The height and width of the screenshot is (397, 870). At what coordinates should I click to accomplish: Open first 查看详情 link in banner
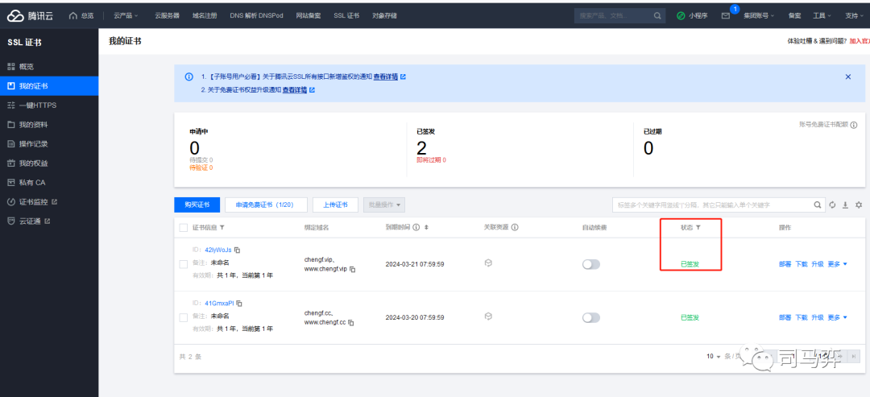tap(385, 77)
